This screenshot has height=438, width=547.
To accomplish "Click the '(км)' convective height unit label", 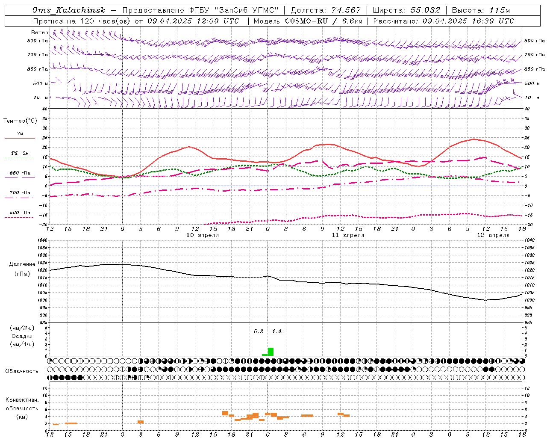I will click(22, 417).
